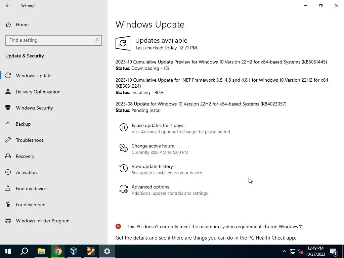Click the Find my device person icon
This screenshot has height=258, width=344.
coord(8,188)
